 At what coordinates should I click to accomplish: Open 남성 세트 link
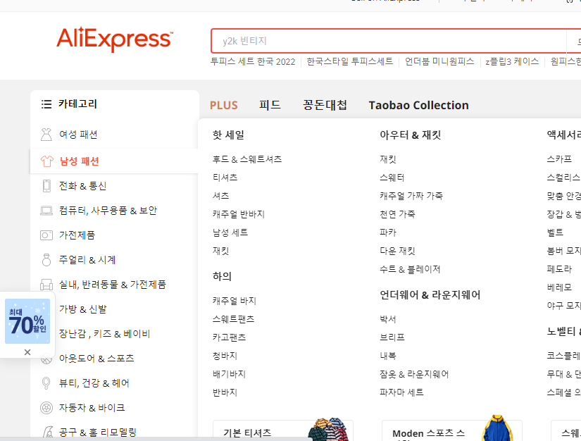tap(230, 232)
